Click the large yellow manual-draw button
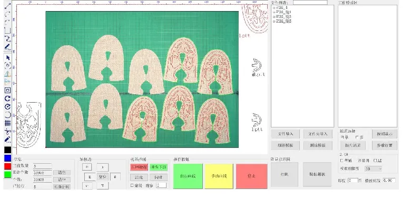 pyautogui.click(x=219, y=176)
